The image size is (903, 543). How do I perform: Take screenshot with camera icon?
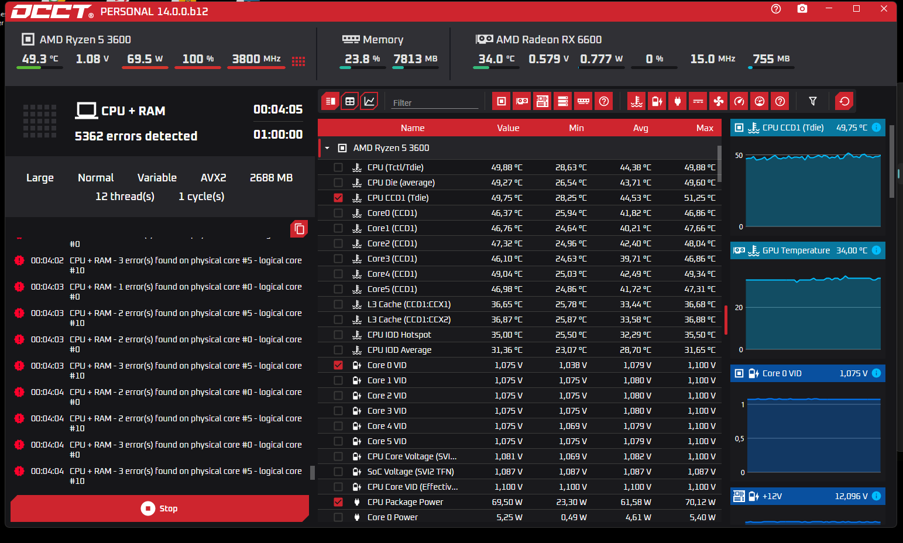click(x=802, y=9)
